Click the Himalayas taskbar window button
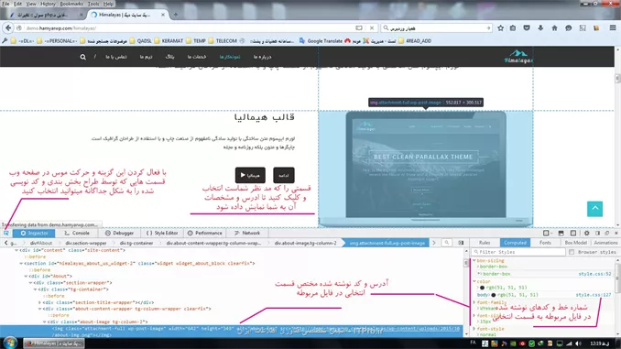 click(54, 344)
